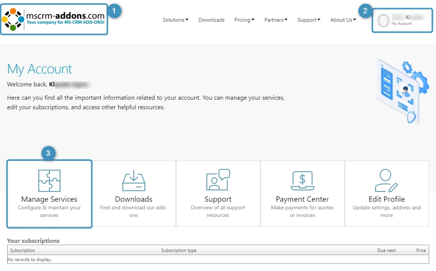Click the 'My Account' page heading
The height and width of the screenshot is (271, 436).
tap(40, 69)
